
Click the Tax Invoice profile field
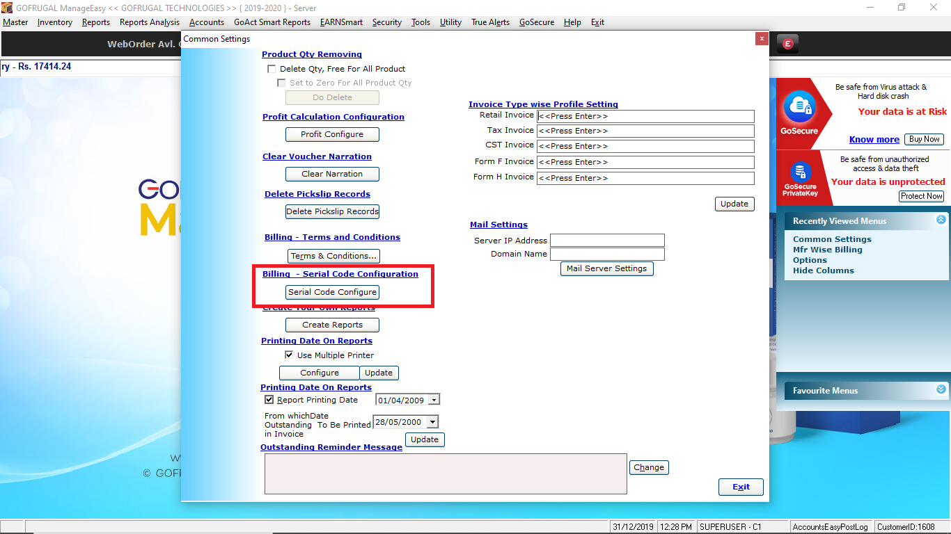(645, 131)
